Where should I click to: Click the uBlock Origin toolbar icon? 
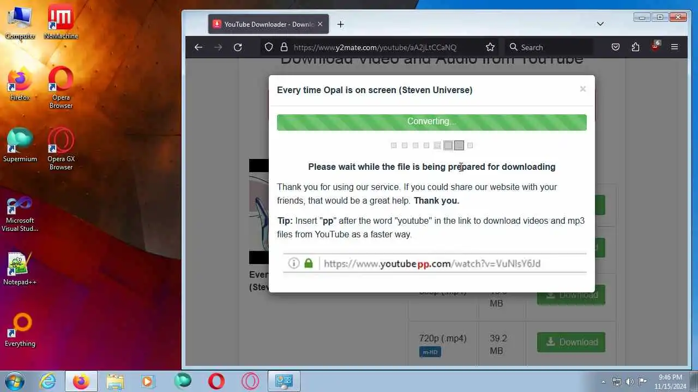[x=655, y=46]
